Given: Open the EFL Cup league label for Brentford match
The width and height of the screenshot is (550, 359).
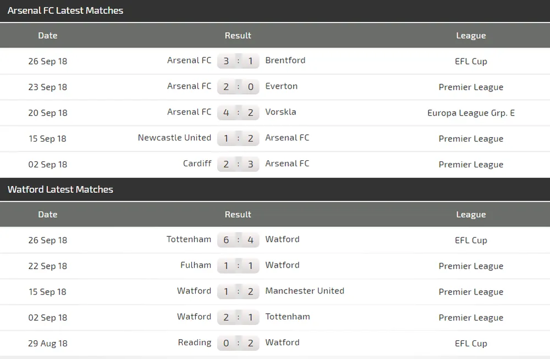Looking at the screenshot, I should click(471, 61).
